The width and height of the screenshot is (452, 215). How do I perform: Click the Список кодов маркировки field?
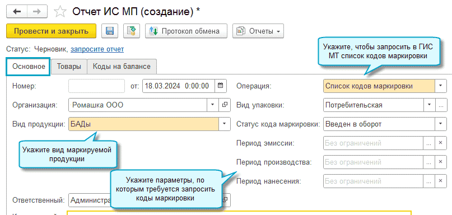(379, 86)
